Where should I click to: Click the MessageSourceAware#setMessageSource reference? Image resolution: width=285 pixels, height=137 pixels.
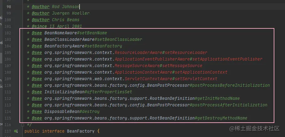[158, 66]
